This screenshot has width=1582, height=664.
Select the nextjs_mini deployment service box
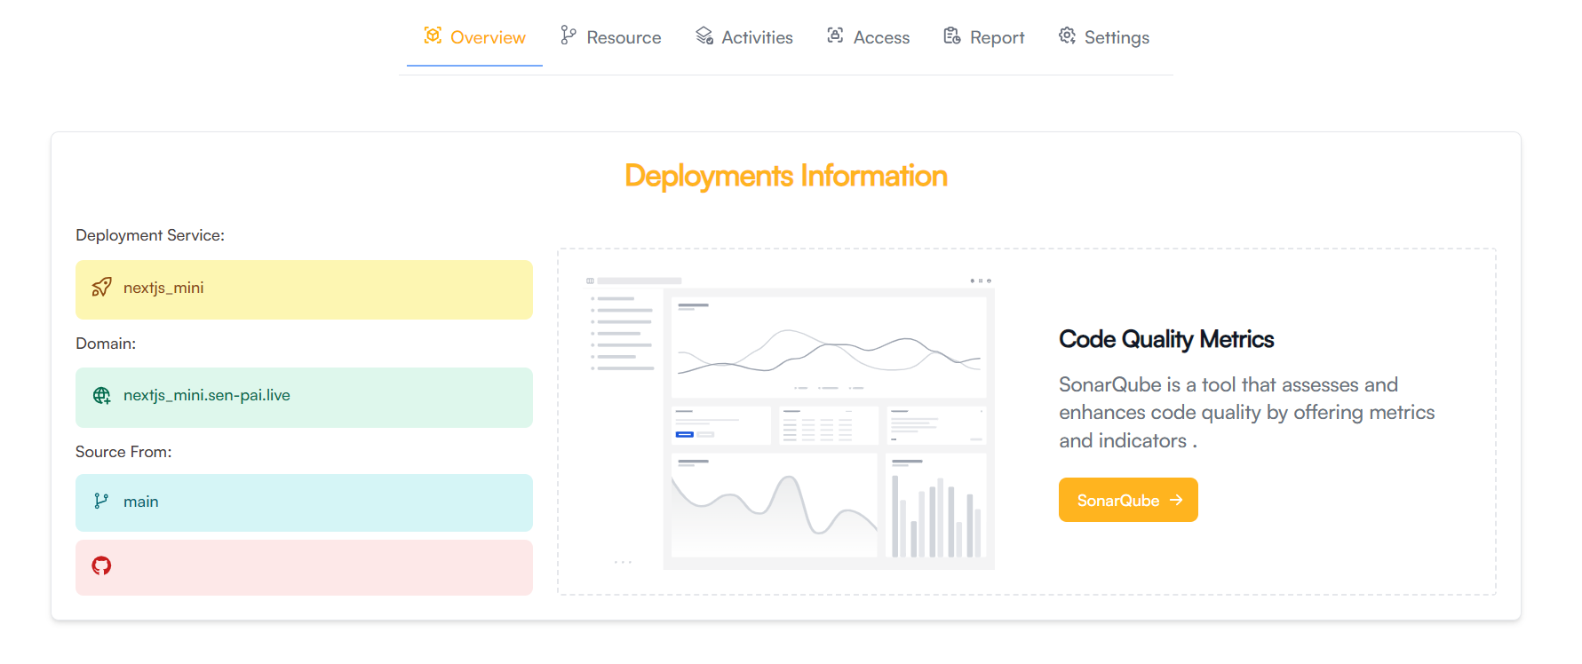(x=304, y=289)
